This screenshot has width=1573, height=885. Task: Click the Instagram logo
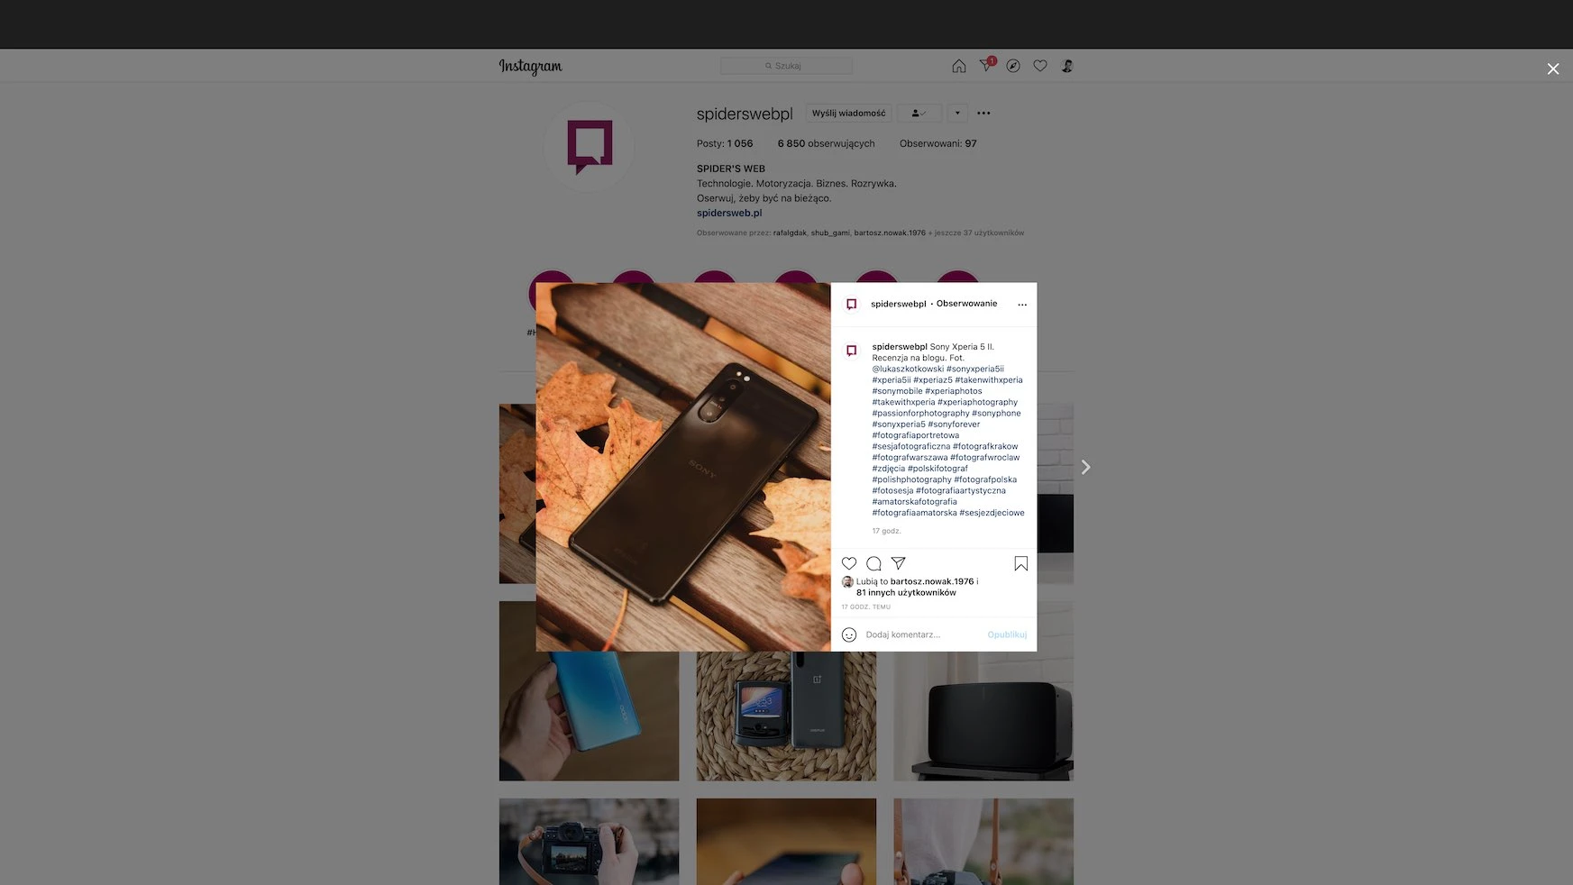click(x=530, y=66)
